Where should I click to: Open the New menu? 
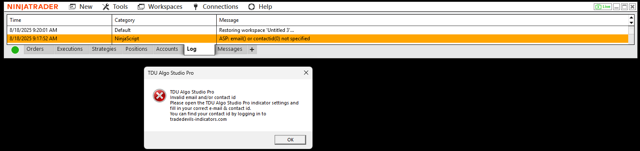(81, 7)
